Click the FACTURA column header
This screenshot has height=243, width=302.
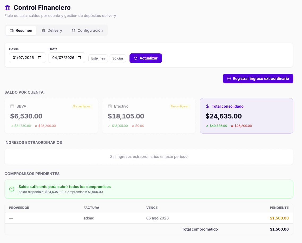click(x=91, y=208)
